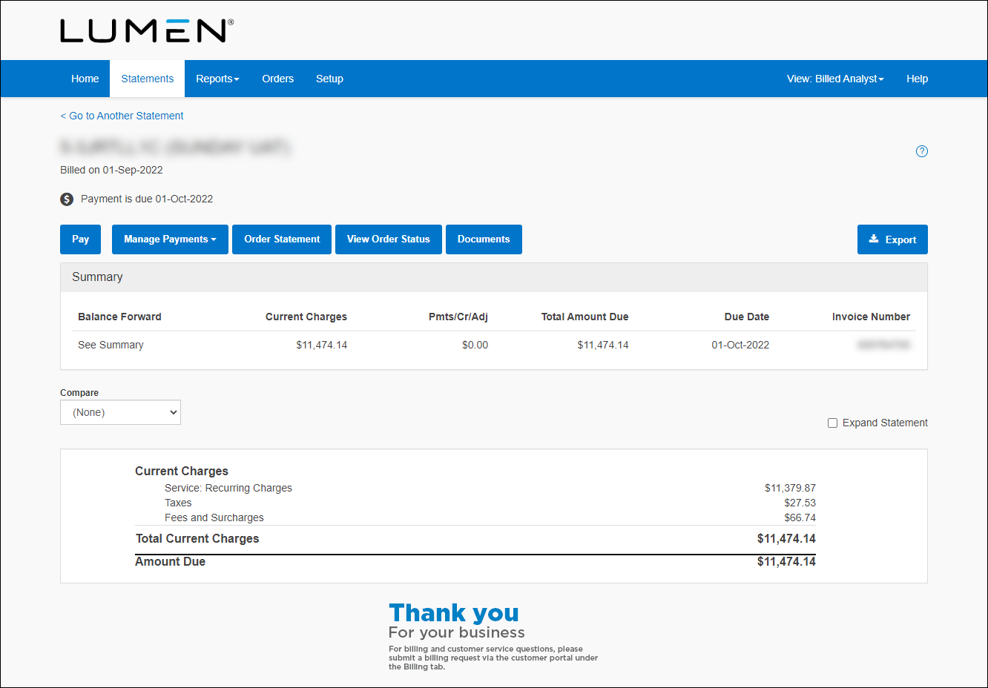Select the Statements tab
This screenshot has height=688, width=988.
coord(148,79)
